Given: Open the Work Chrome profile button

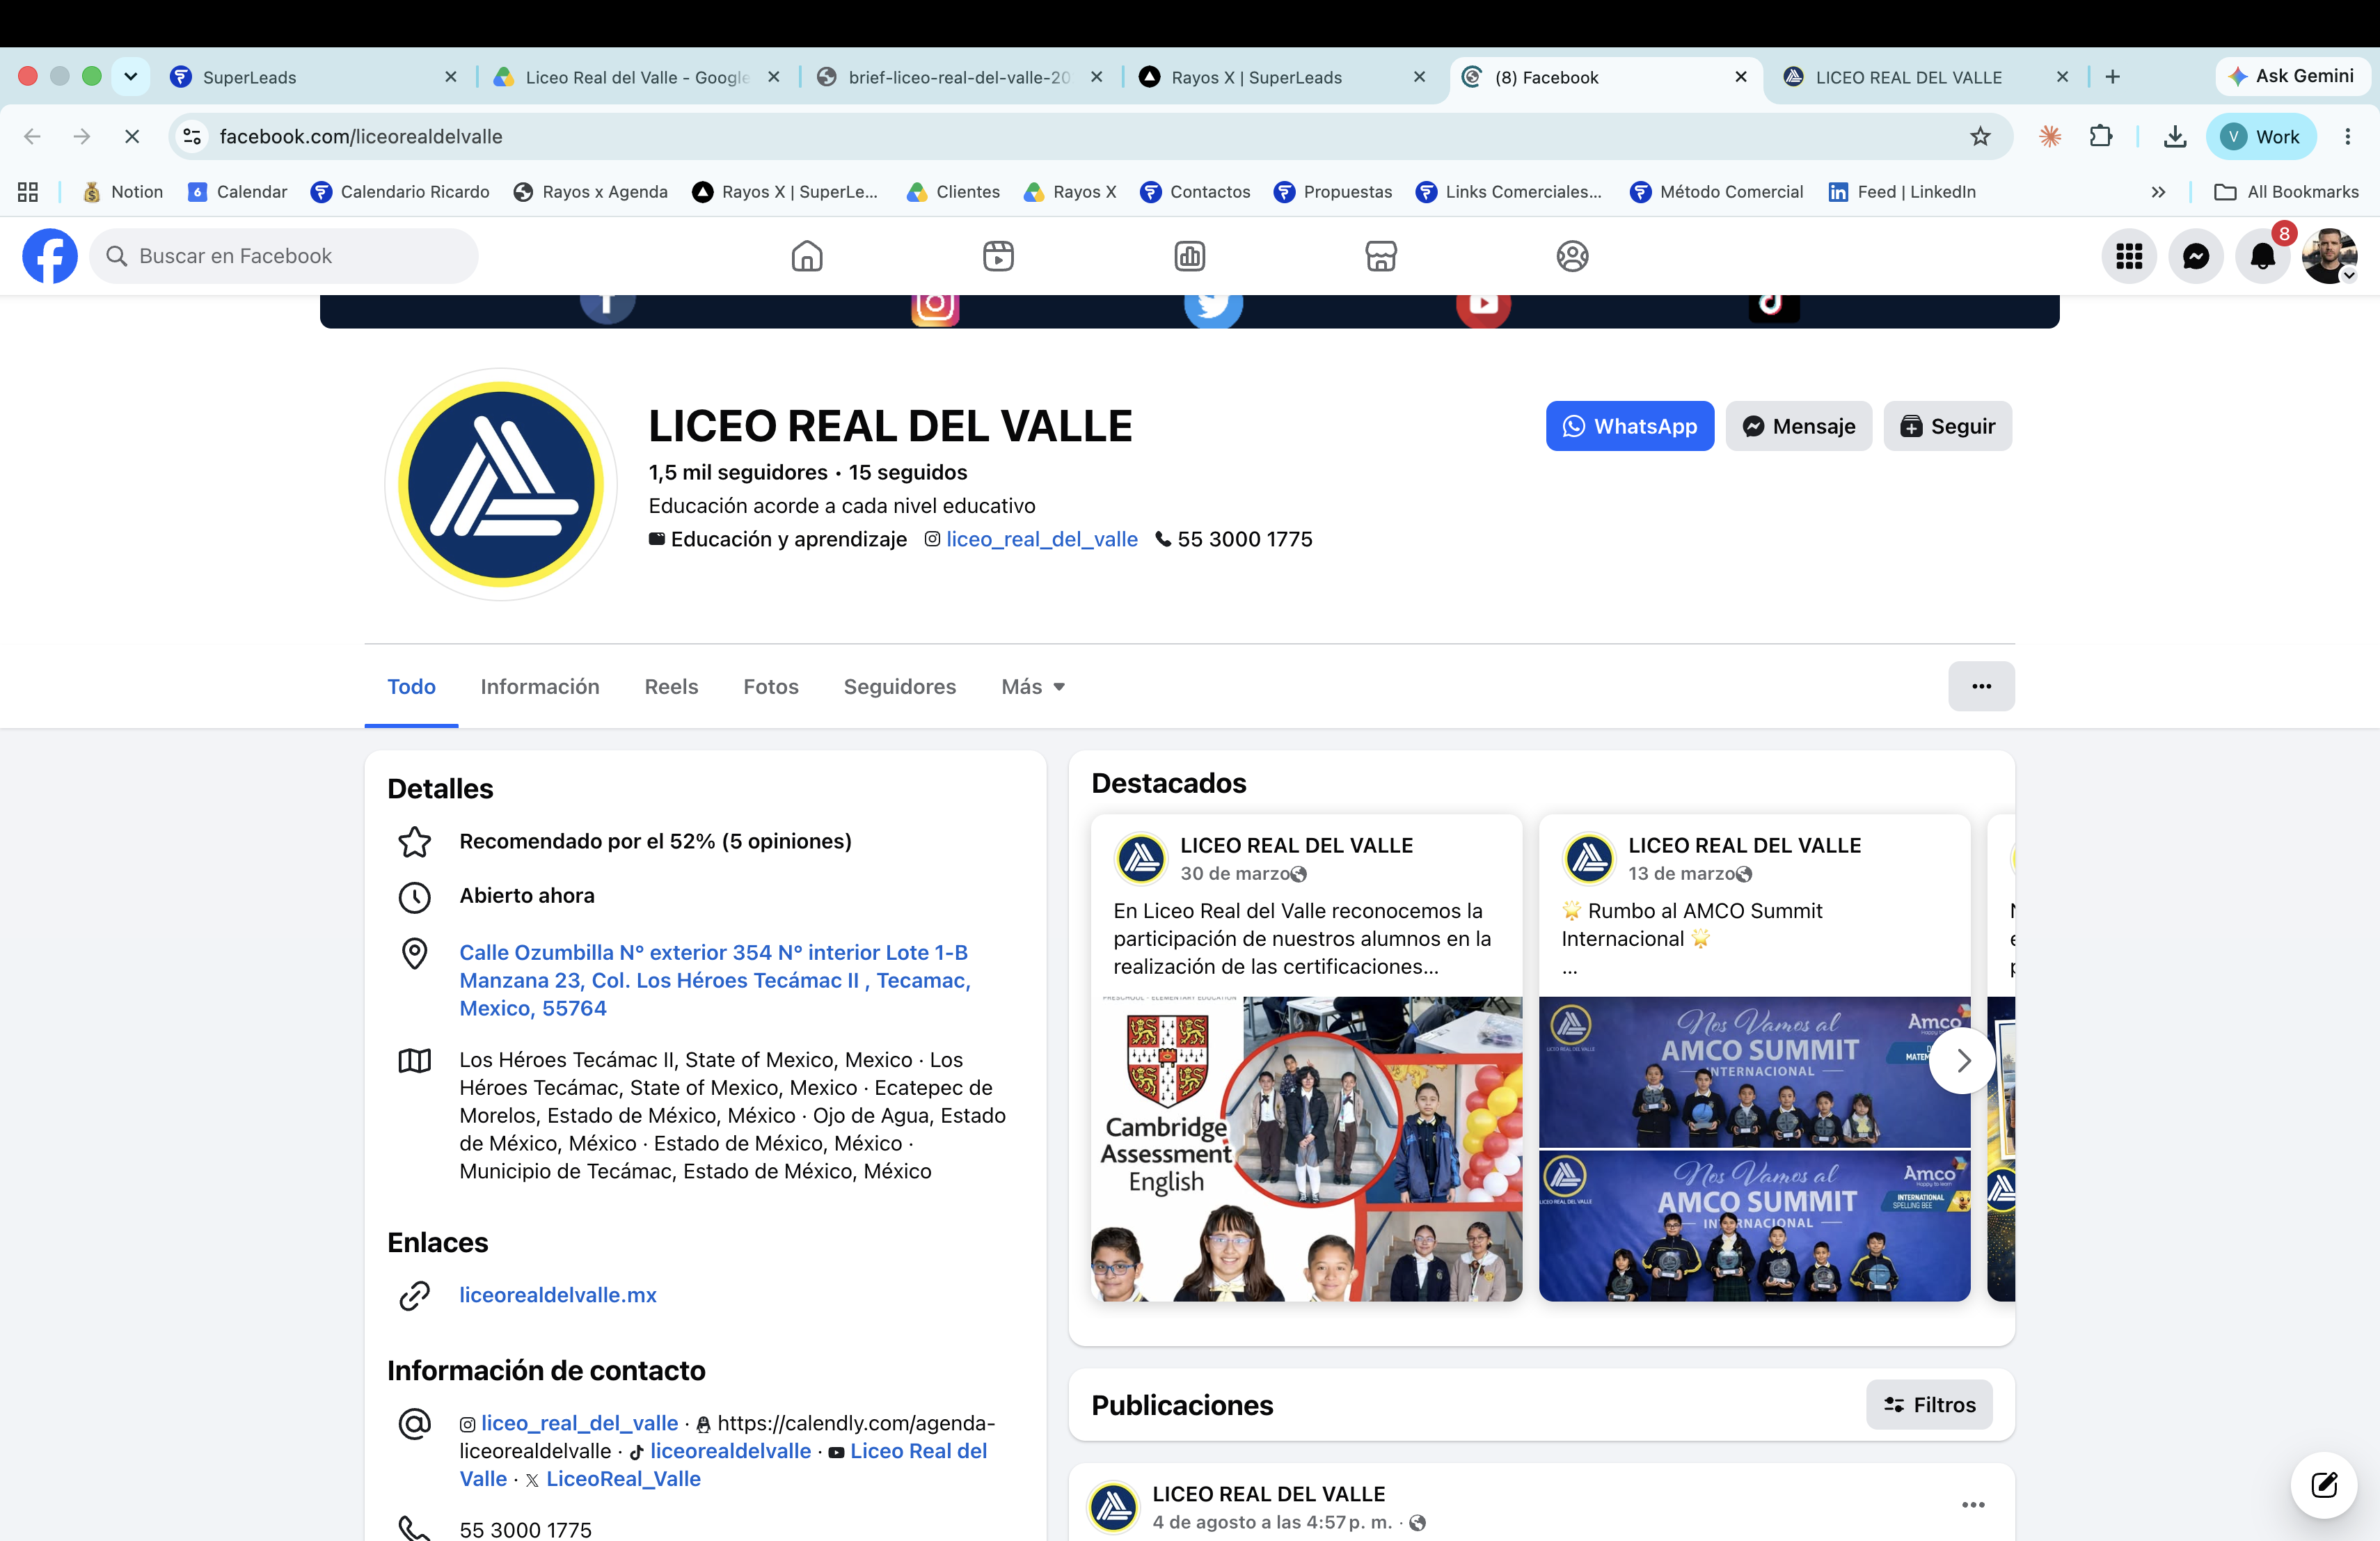Looking at the screenshot, I should point(2261,136).
